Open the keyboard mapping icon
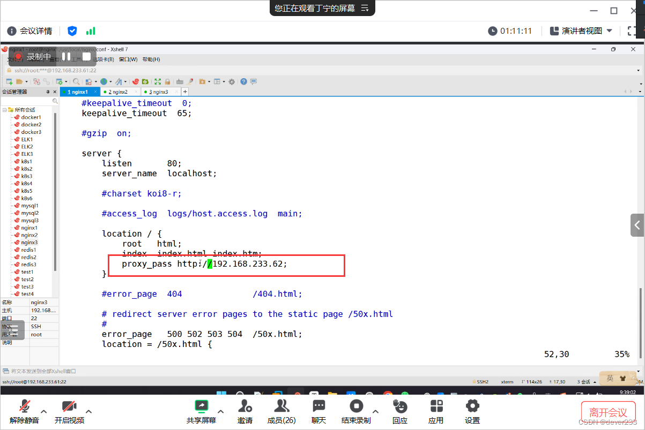 click(180, 82)
